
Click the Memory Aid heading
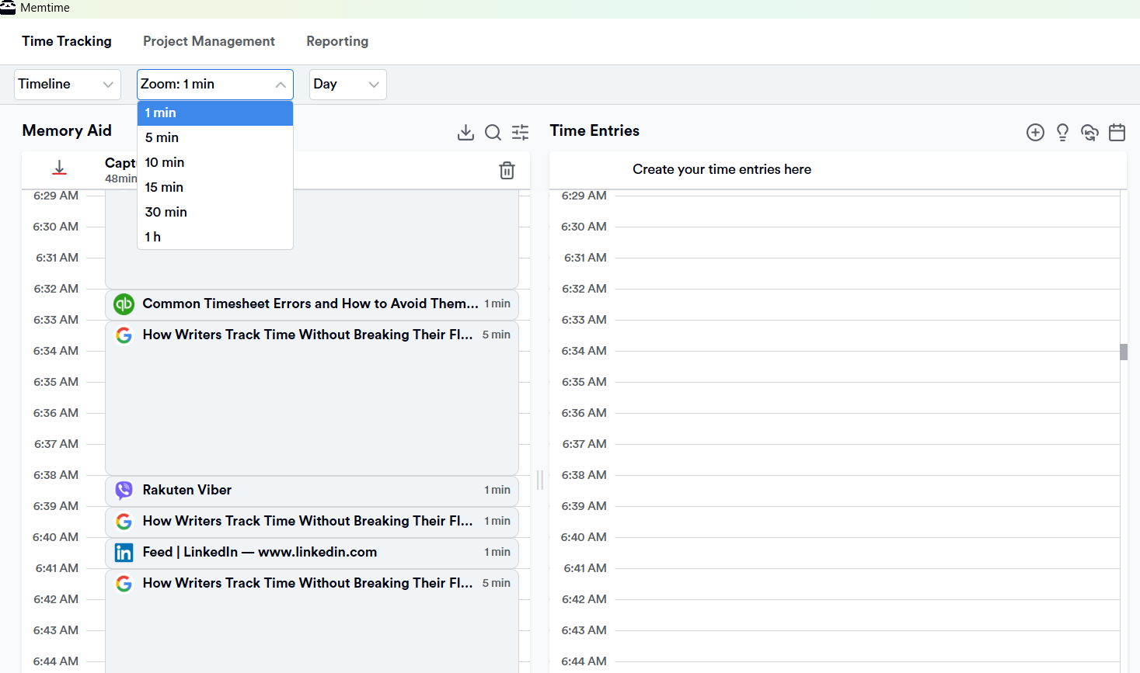pos(67,130)
